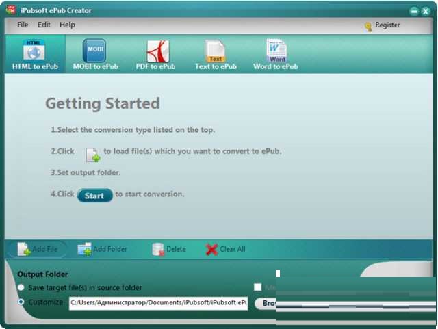Minimize the iPubsoft ePub Creator window
438x329 pixels.
point(414,11)
